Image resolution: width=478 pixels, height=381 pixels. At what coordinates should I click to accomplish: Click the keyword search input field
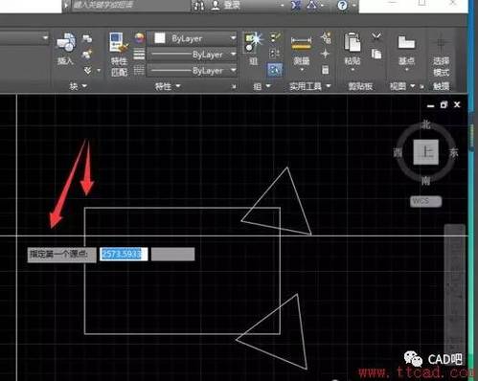tap(130, 5)
